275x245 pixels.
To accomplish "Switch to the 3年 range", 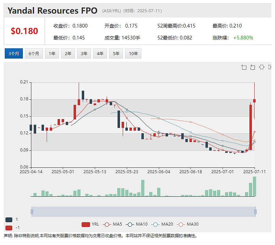I will tap(84, 53).
